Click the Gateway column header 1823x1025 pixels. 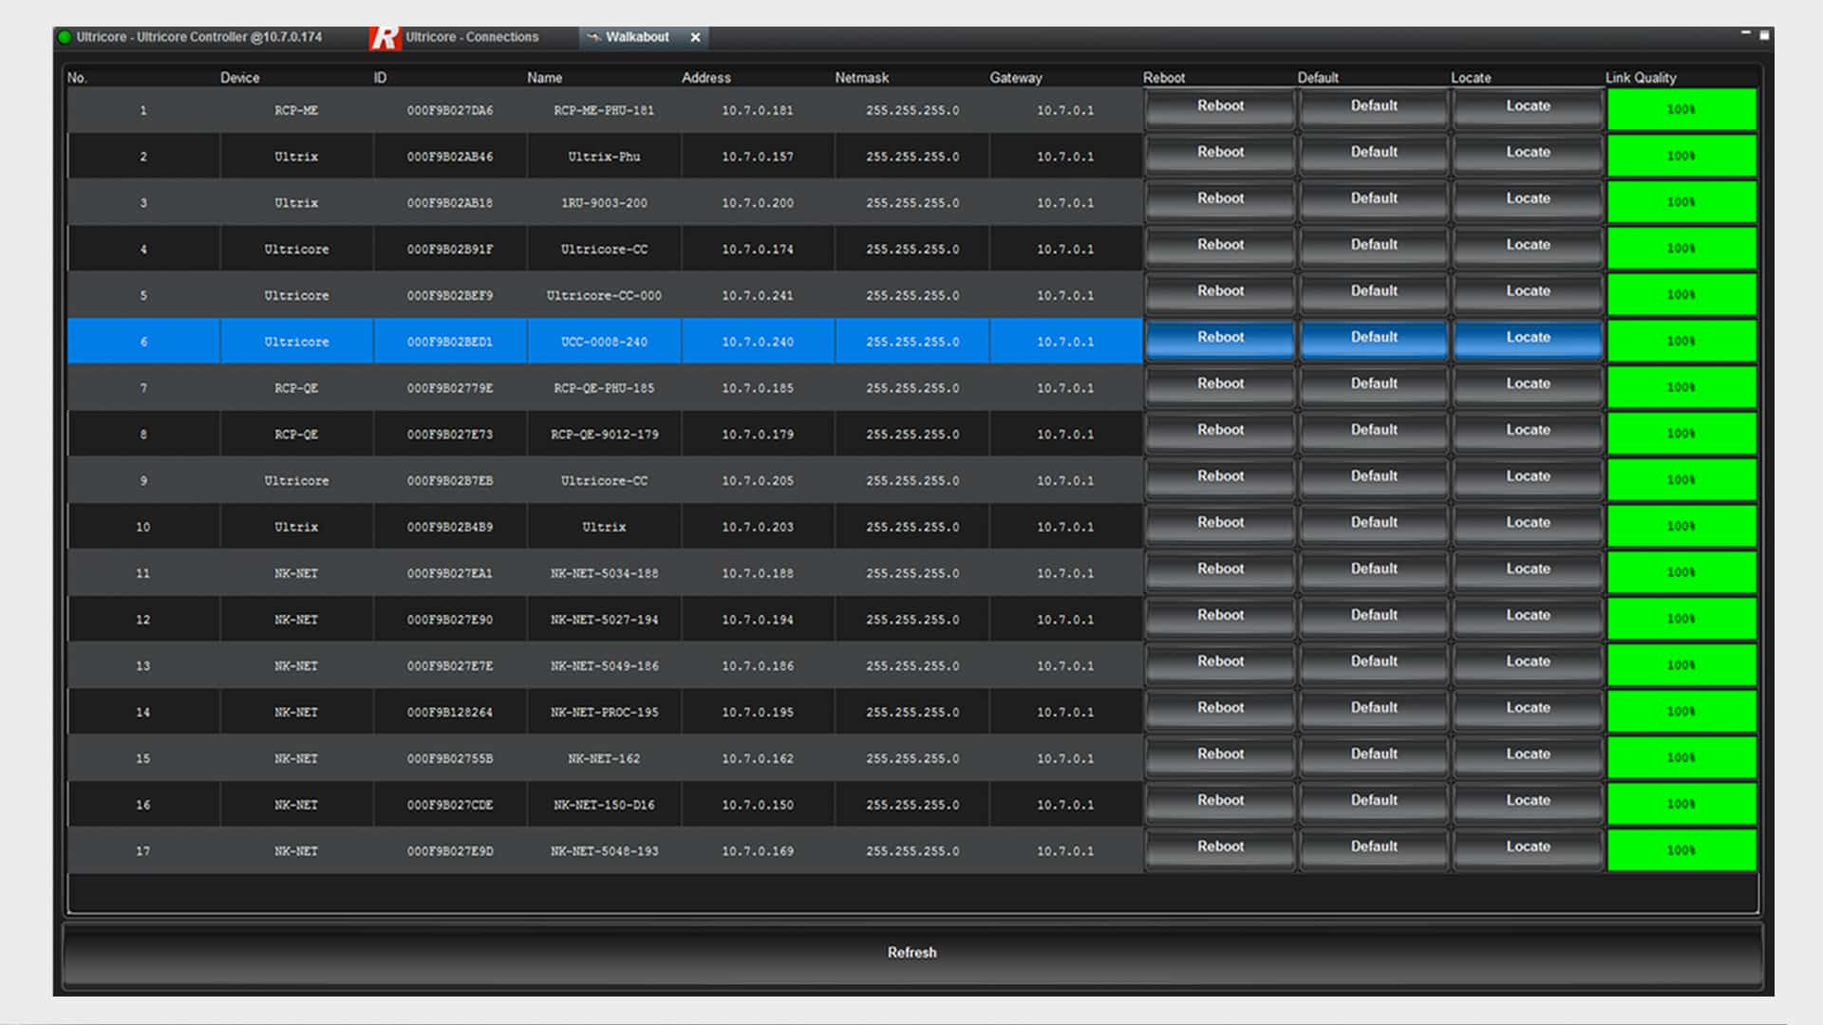click(1015, 78)
